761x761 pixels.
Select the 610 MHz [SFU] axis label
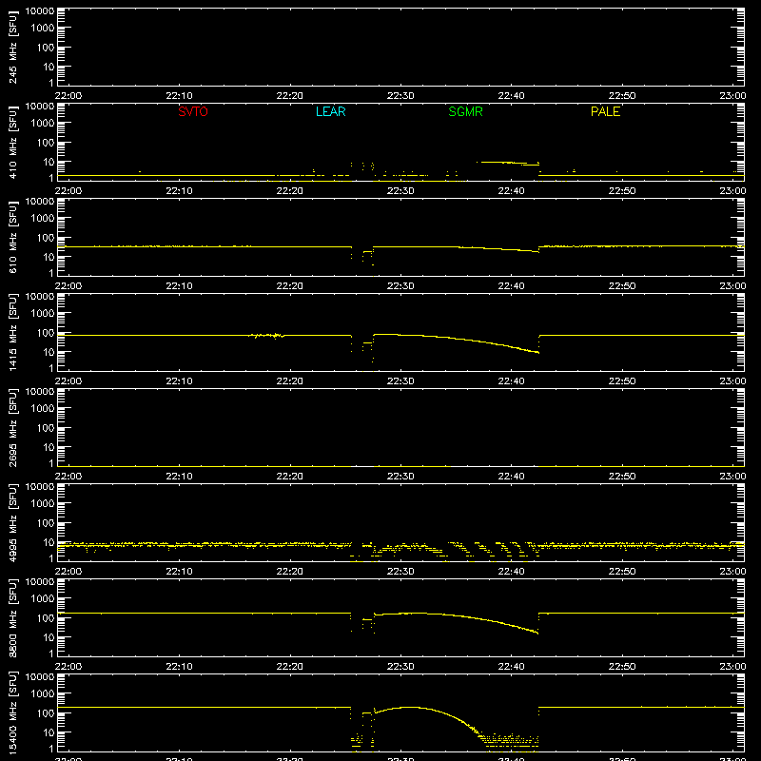click(12, 237)
